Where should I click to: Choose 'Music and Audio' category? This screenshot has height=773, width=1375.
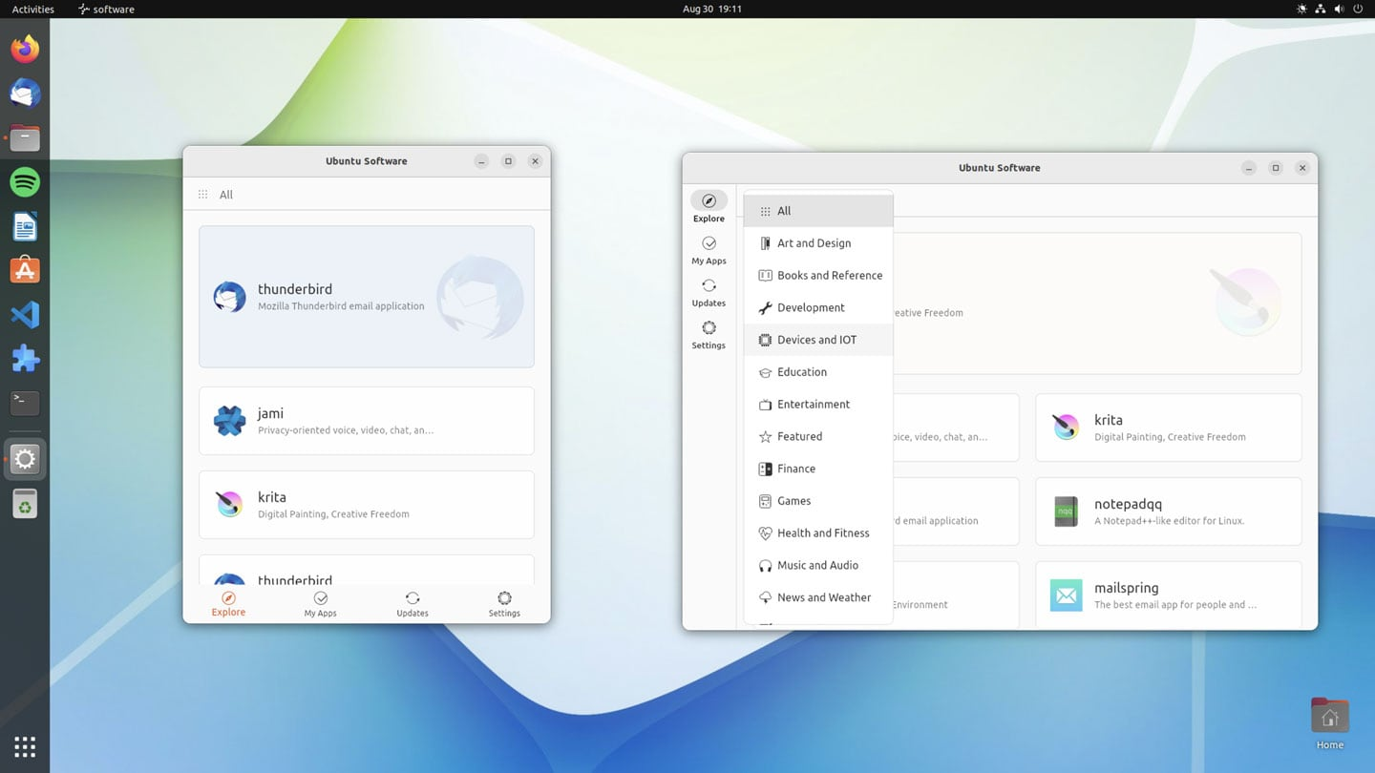click(818, 565)
